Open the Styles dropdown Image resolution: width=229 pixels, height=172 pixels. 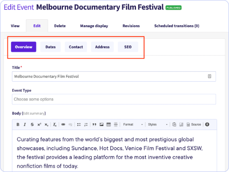point(158,125)
